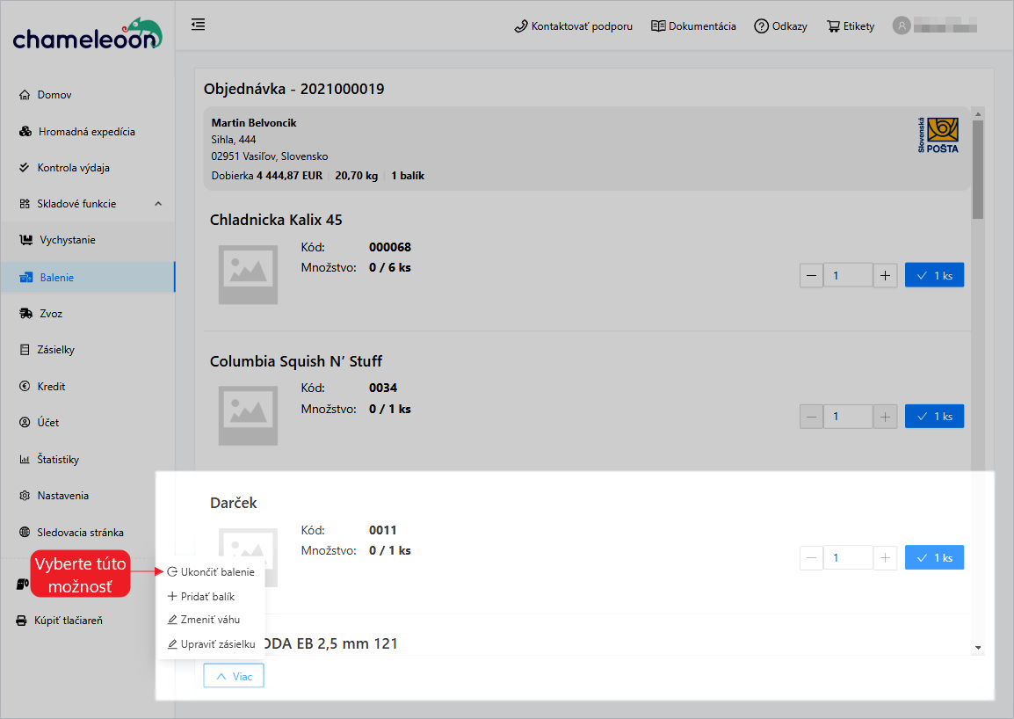1014x719 pixels.
Task: Decrease quantity for Chladnicka Kalix 45
Action: pyautogui.click(x=811, y=276)
